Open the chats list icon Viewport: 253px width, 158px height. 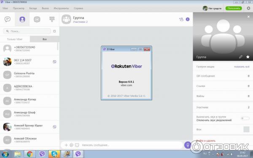coord(8,19)
